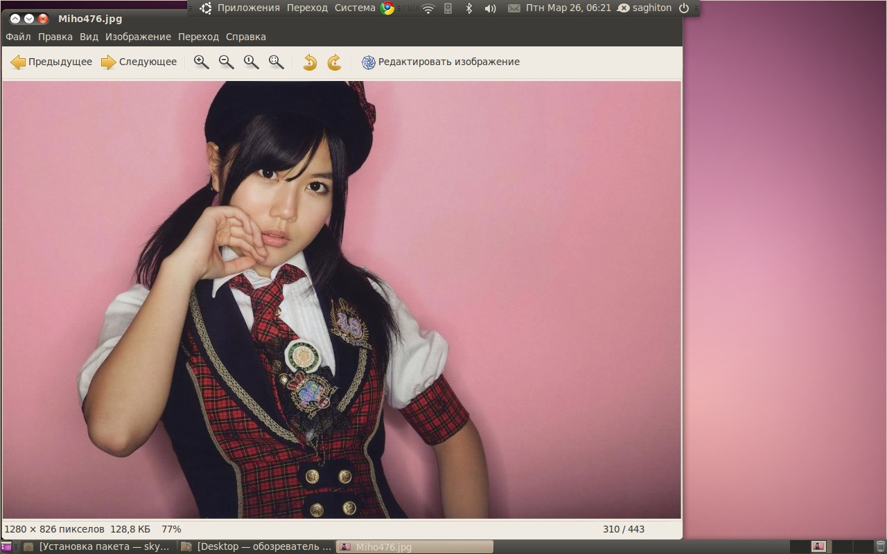Click the displayed photo in the viewer
887x554 pixels.
tap(342, 300)
